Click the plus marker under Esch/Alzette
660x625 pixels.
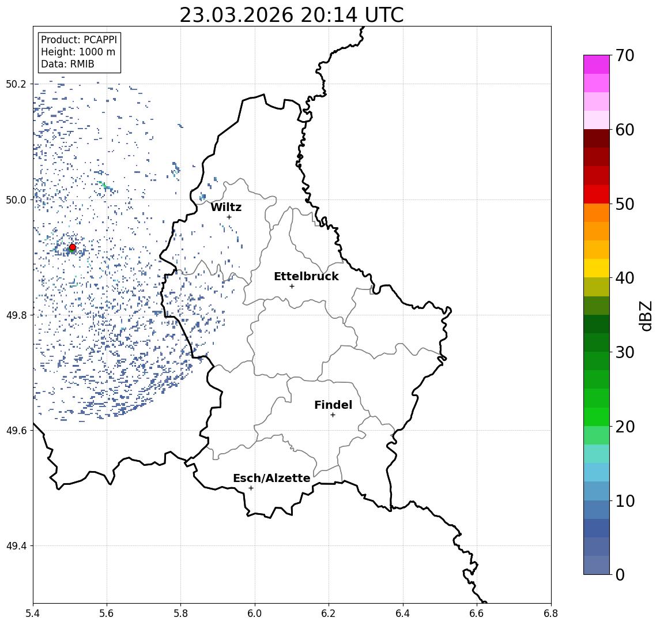point(251,488)
